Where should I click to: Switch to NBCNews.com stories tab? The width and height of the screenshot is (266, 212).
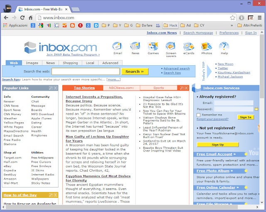(x=121, y=88)
